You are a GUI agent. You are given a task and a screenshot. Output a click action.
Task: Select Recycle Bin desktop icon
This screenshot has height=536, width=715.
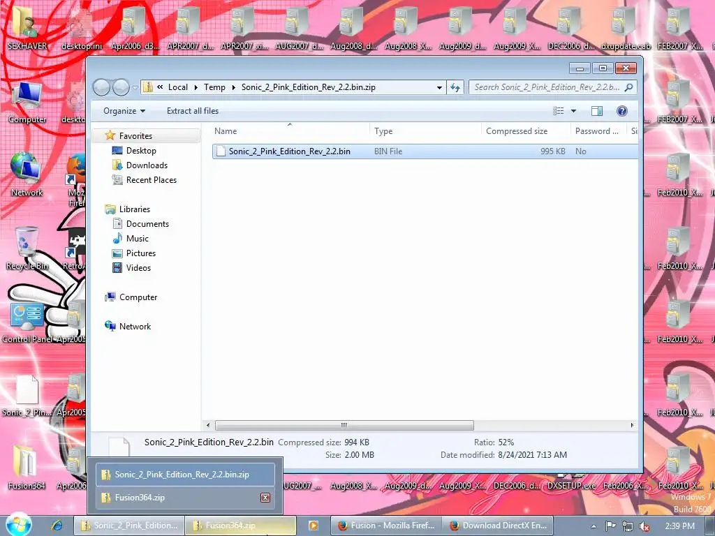27,249
